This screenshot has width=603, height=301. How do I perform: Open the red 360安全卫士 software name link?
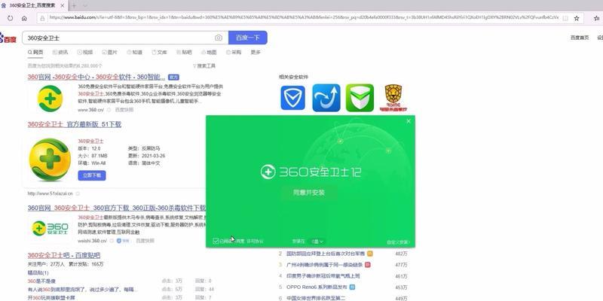coord(90,141)
